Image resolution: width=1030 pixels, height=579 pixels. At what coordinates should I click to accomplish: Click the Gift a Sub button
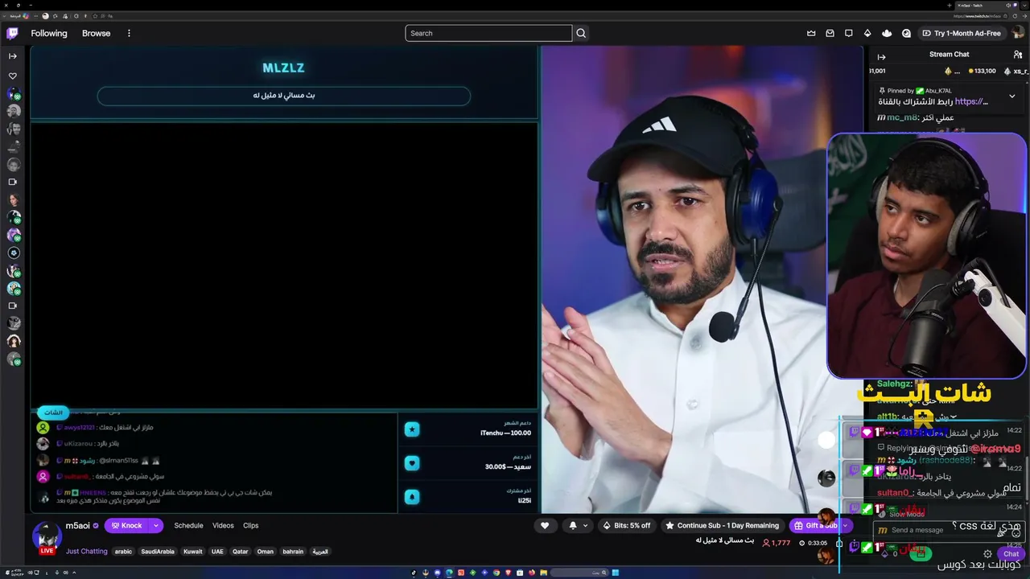815,525
